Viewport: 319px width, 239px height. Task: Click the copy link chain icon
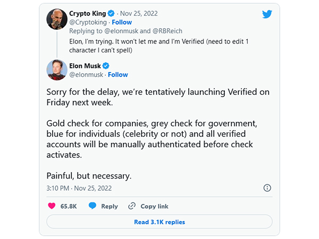132,206
